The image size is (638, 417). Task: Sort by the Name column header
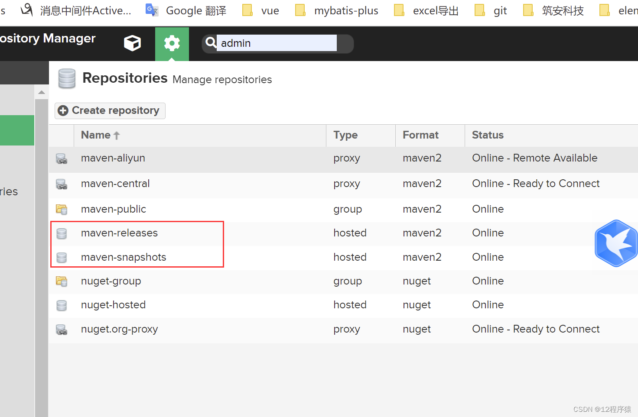pos(200,135)
